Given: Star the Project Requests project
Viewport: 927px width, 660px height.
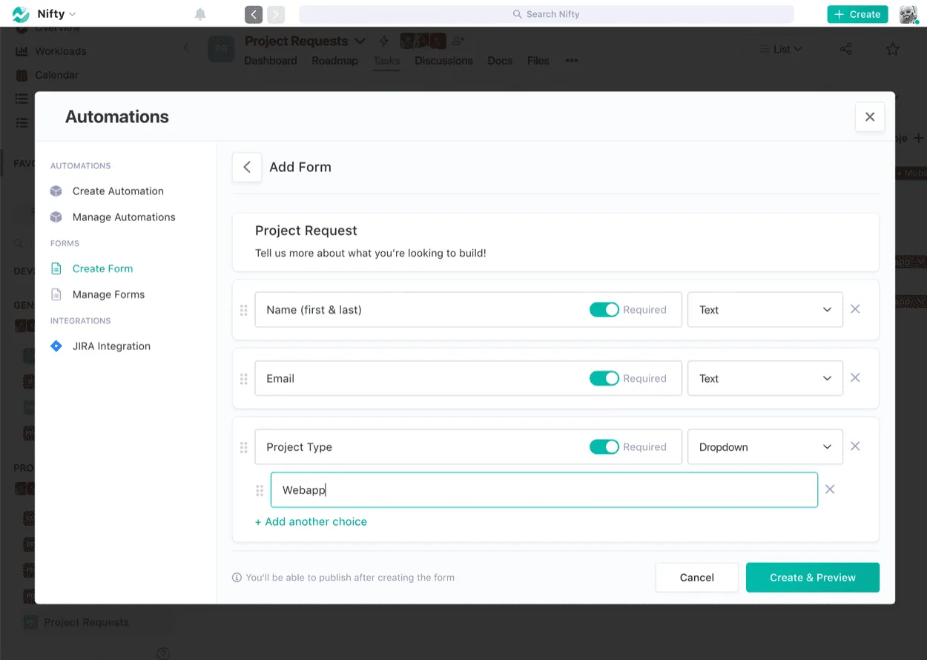Looking at the screenshot, I should click(892, 49).
